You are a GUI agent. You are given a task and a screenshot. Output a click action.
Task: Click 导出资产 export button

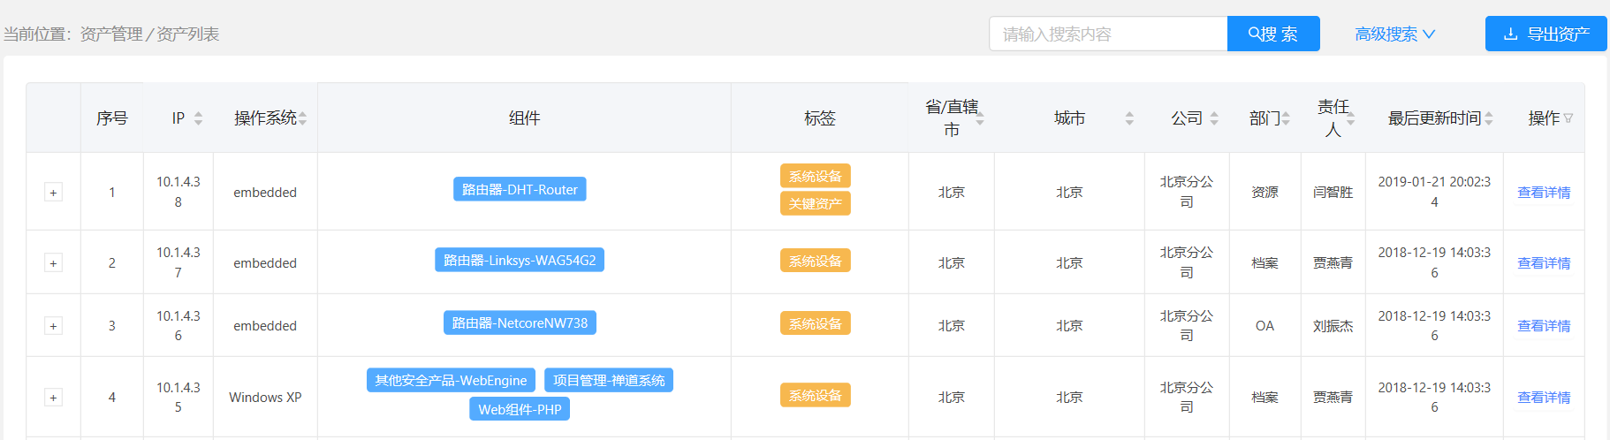coord(1545,34)
